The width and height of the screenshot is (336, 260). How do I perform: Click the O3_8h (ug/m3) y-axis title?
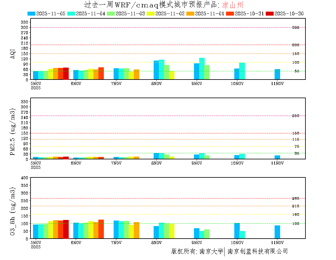pyautogui.click(x=13, y=211)
